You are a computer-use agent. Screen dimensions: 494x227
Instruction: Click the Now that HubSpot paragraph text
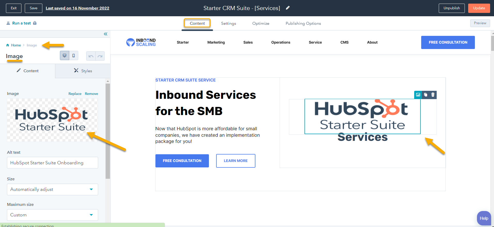click(x=208, y=135)
